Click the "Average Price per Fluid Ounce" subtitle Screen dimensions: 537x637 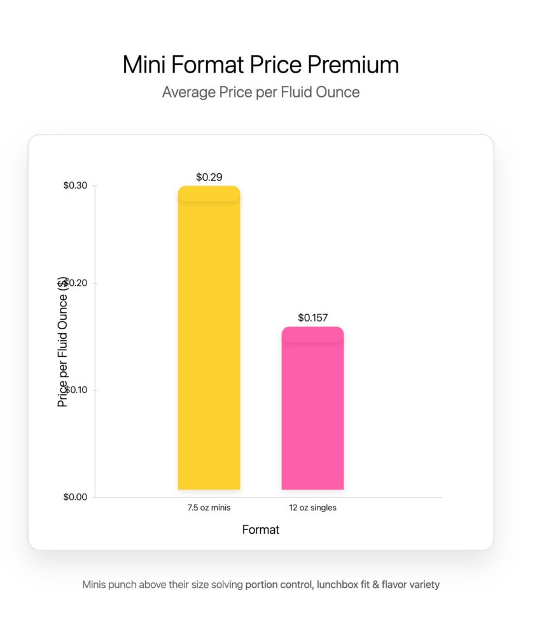[x=261, y=92]
